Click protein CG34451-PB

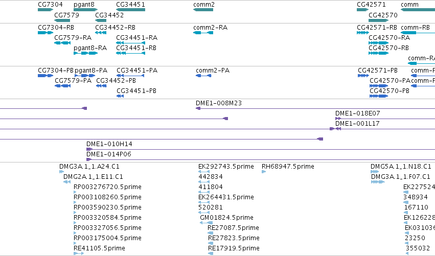click(120, 96)
